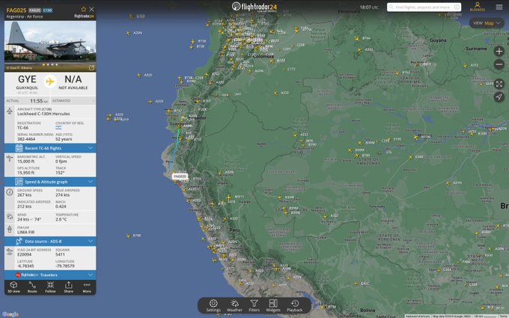The height and width of the screenshot is (318, 509).
Task: Zoom out on the map
Action: [x=499, y=64]
